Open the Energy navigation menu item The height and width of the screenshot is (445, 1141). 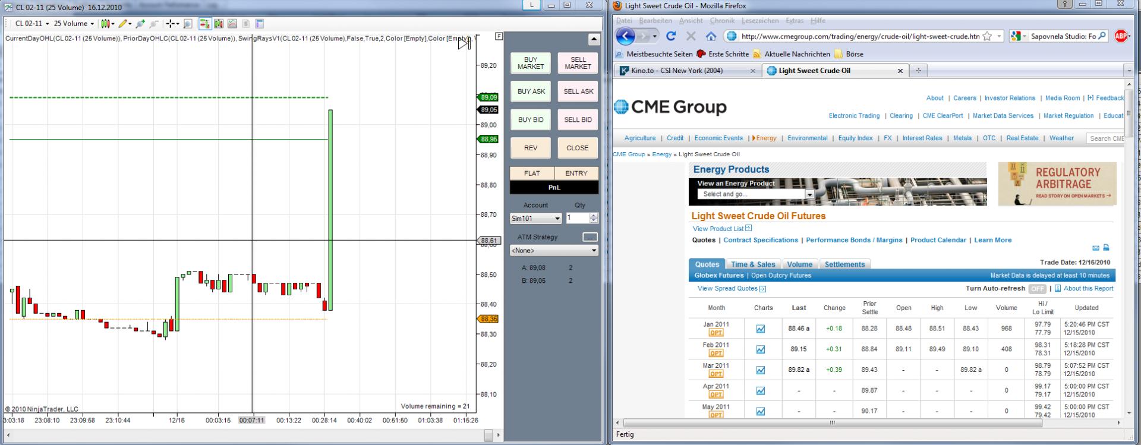[x=765, y=138]
